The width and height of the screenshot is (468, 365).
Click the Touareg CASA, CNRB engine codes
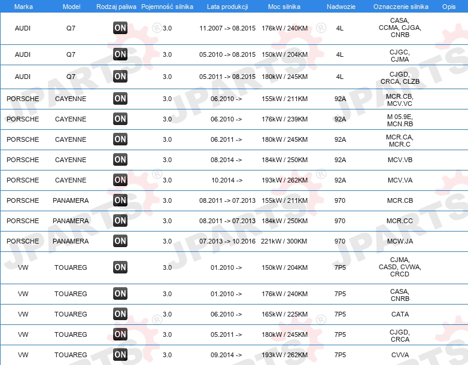point(400,295)
